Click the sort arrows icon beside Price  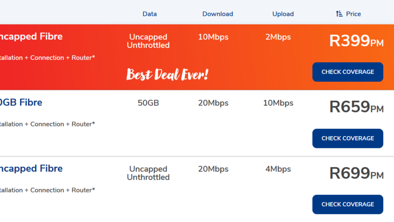[x=339, y=14]
